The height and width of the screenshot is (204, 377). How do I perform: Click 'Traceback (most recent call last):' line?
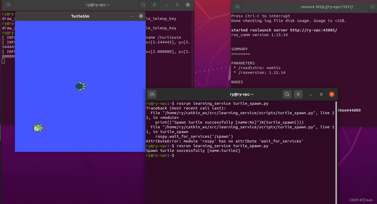[186, 108]
